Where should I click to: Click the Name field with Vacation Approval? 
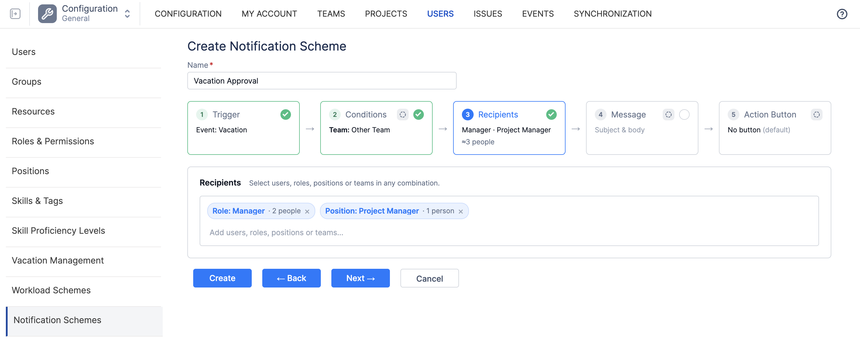322,81
